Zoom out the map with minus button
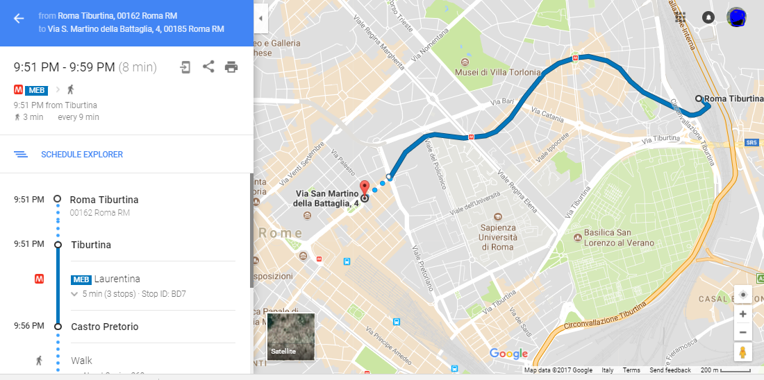 [x=742, y=332]
